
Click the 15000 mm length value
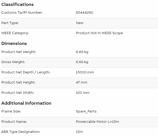(x=85, y=72)
